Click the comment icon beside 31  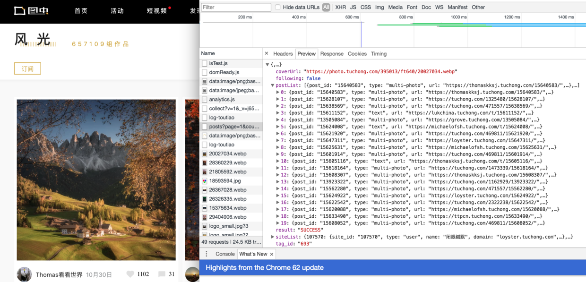162,274
